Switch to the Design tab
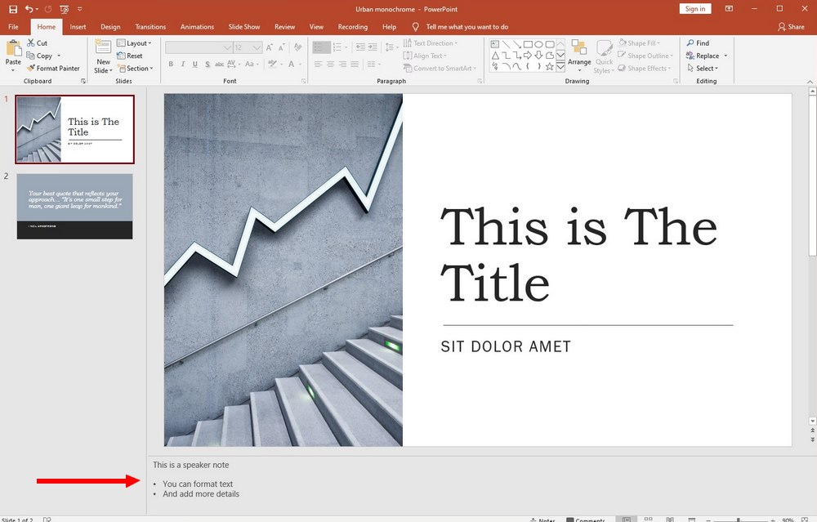The height and width of the screenshot is (522, 817). click(110, 27)
